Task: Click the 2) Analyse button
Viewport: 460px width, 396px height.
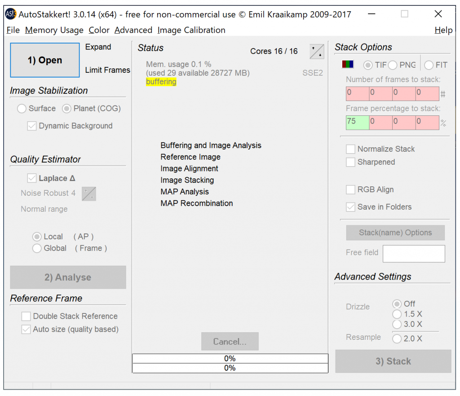Action: coord(68,277)
